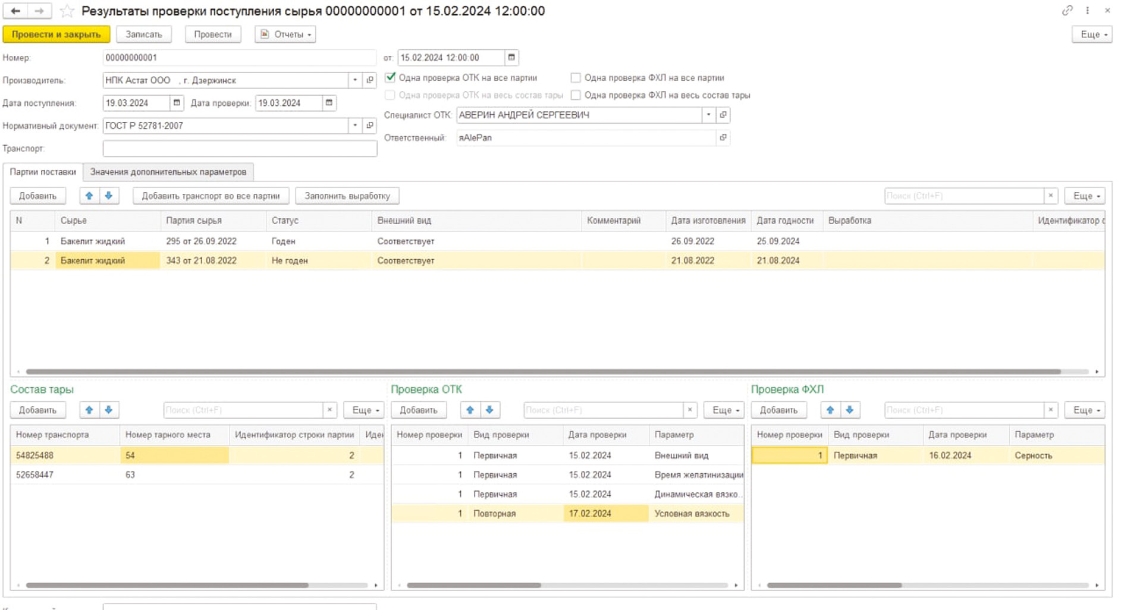Uncheck Одна проверка ОТК на все партии
The height and width of the screenshot is (610, 1124).
coord(391,77)
